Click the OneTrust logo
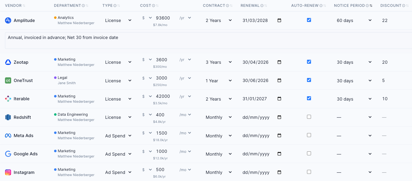The height and width of the screenshot is (181, 412). coord(8,80)
